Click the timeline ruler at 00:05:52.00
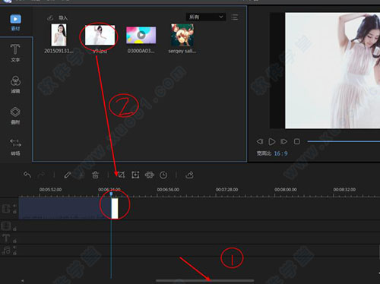380x284 pixels. 50,190
